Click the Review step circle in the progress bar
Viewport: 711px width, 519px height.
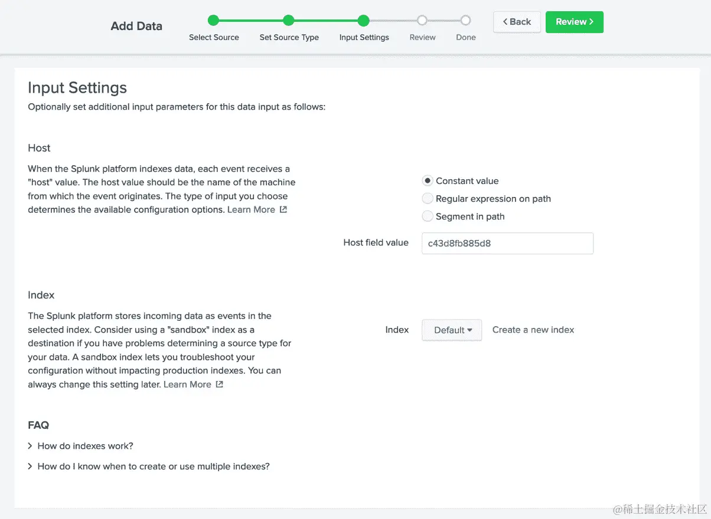(422, 21)
